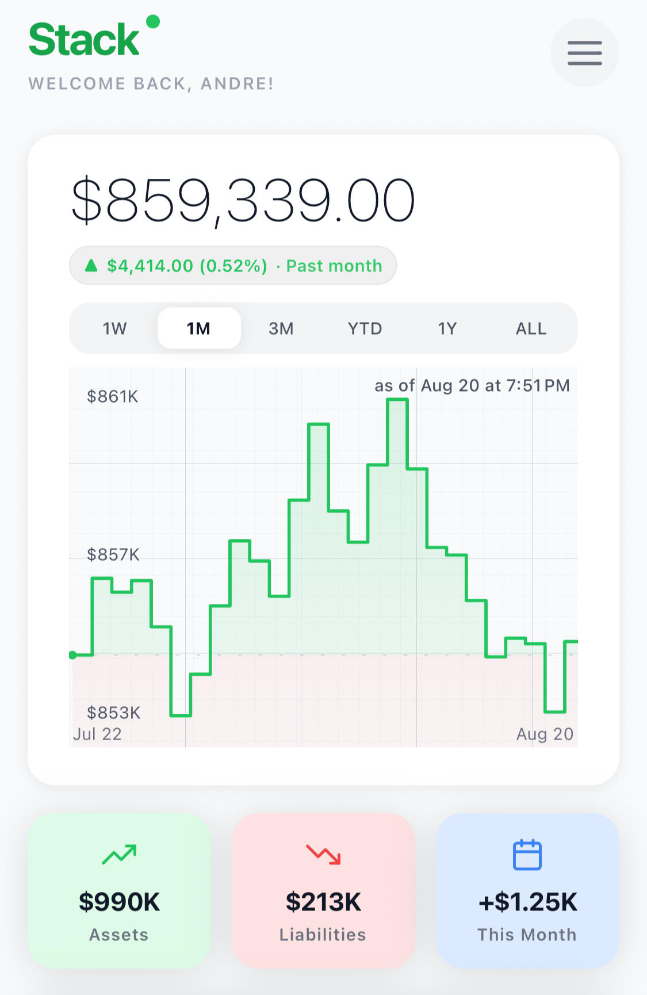
Task: Open the +$1.25K This Month card
Action: pos(527,890)
